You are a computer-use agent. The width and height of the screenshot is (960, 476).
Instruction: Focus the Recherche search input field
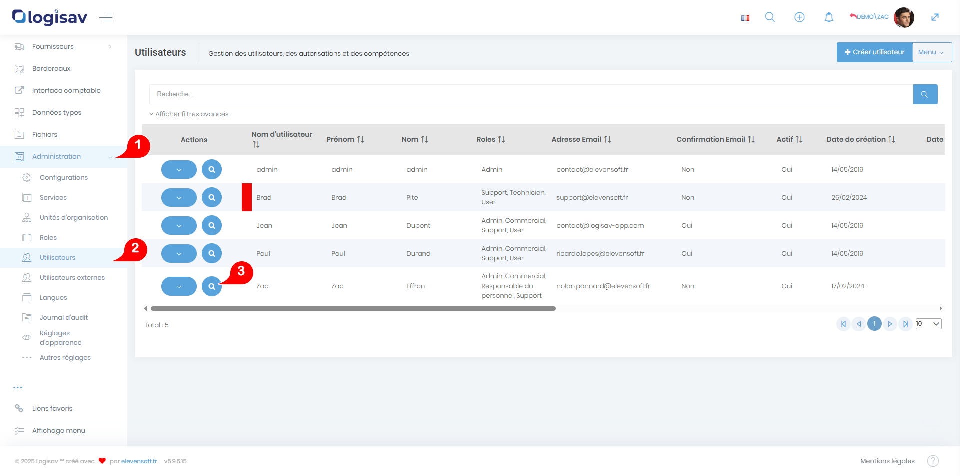click(x=531, y=94)
